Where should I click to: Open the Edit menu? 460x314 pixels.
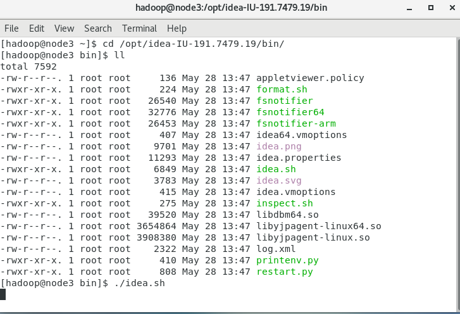[x=36, y=28]
